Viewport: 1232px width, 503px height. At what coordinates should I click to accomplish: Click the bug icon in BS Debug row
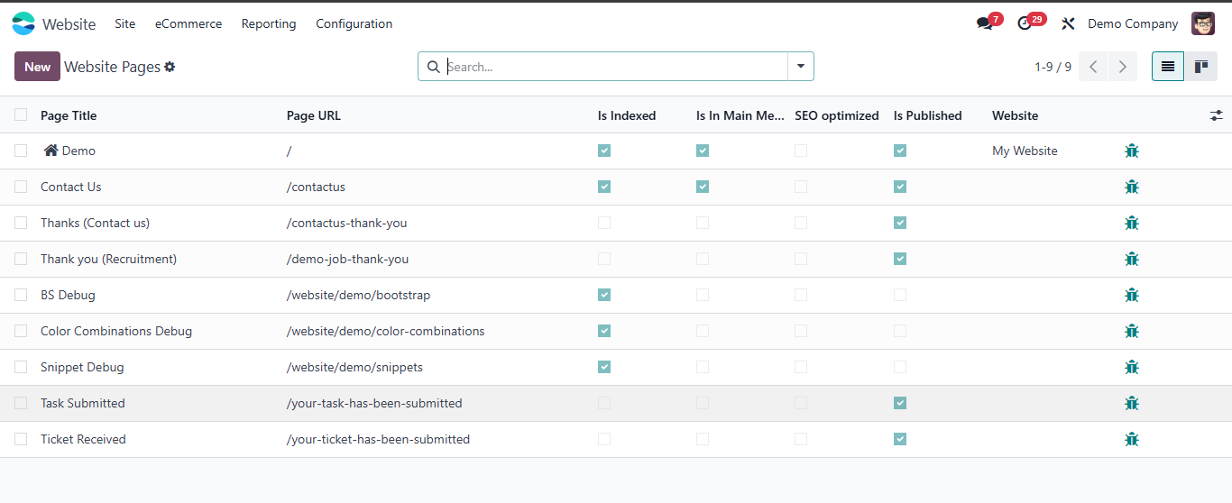tap(1132, 295)
